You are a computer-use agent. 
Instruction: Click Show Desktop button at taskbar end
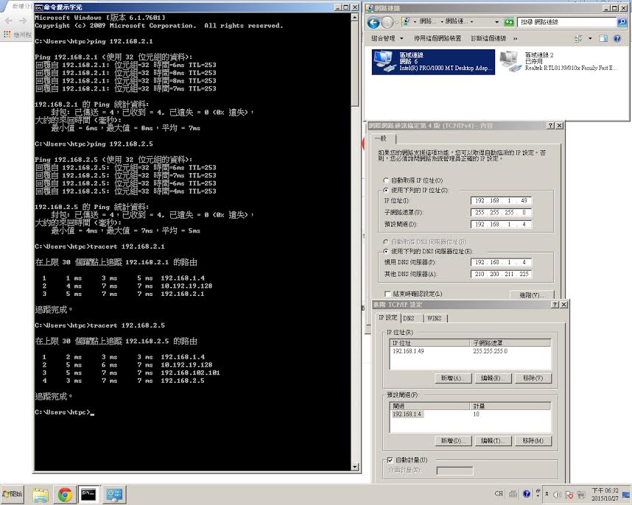click(x=628, y=494)
